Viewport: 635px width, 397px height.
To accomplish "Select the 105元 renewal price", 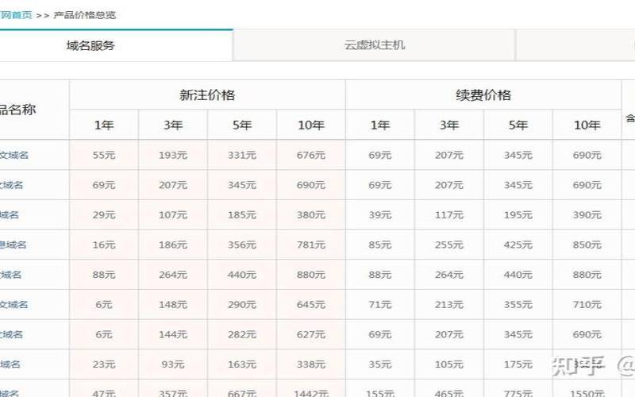I will [x=448, y=364].
